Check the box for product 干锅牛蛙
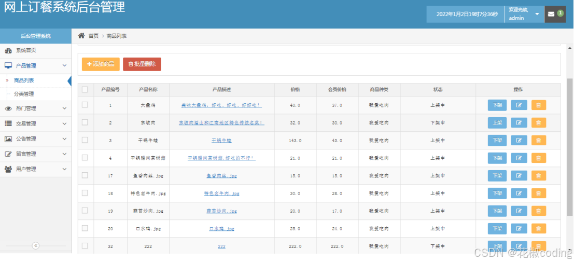The height and width of the screenshot is (263, 574). pyautogui.click(x=85, y=140)
